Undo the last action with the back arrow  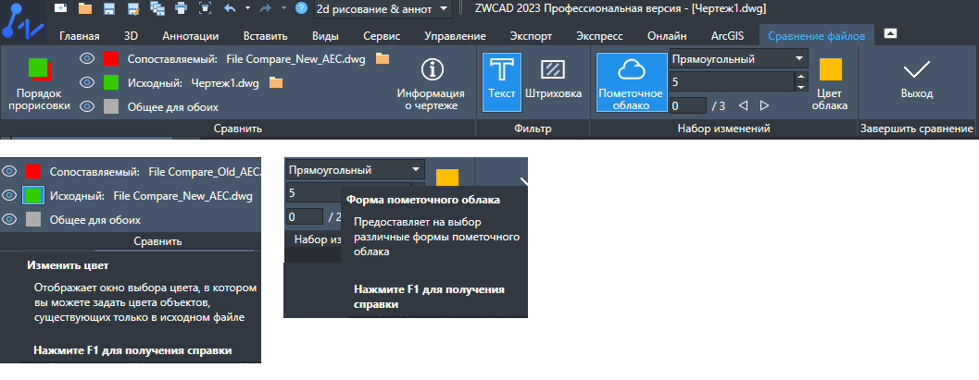pyautogui.click(x=229, y=8)
